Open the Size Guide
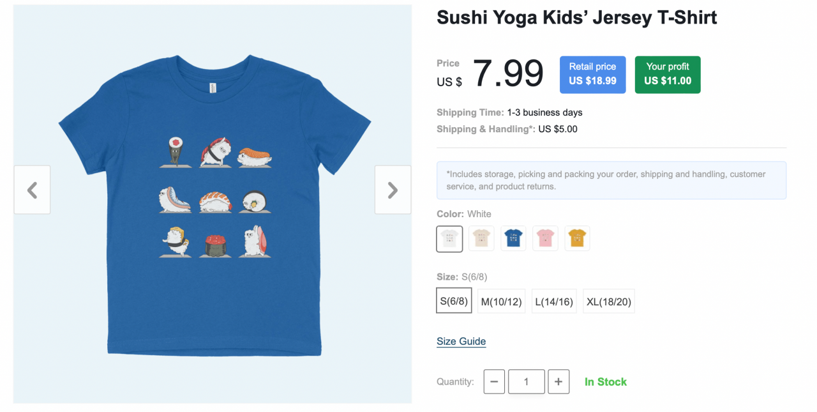This screenshot has width=817, height=412. 461,341
